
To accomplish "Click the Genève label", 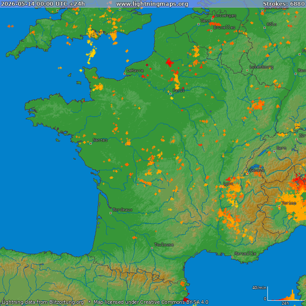I will pyautogui.click(x=257, y=170).
